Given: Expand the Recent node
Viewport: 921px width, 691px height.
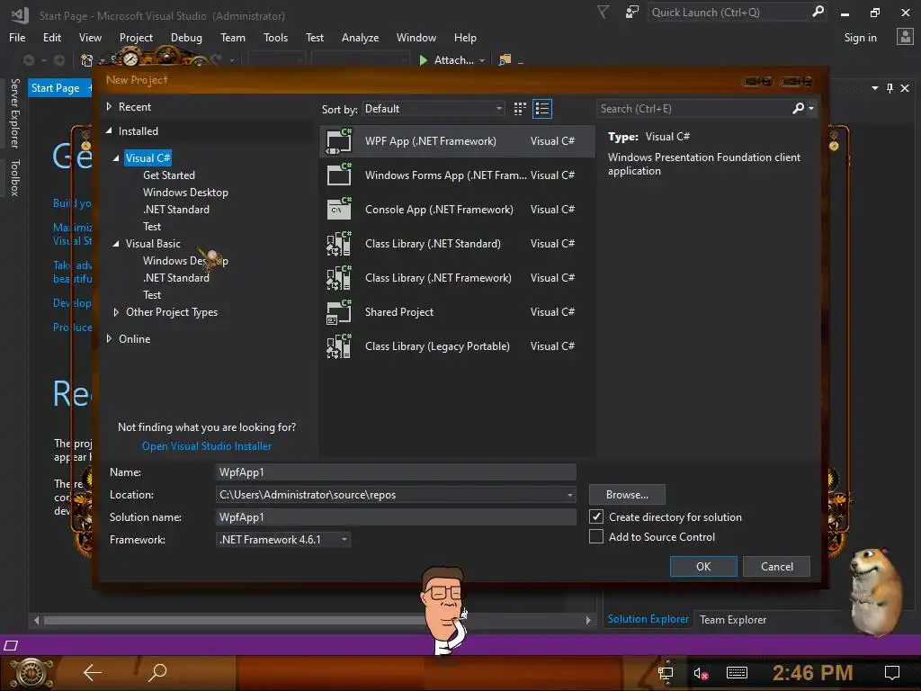Looking at the screenshot, I should [109, 107].
